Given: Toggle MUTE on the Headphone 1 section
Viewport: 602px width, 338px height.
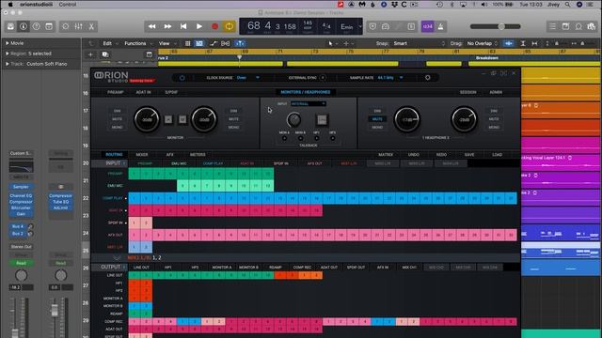Looking at the screenshot, I should click(377, 119).
